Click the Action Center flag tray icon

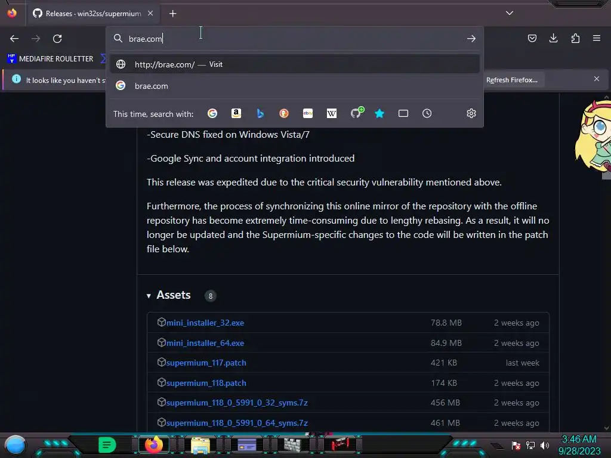(x=516, y=445)
